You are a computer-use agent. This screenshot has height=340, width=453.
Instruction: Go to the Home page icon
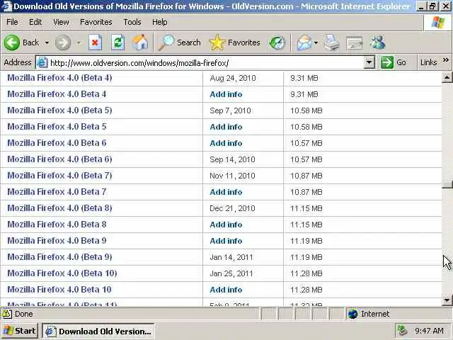click(140, 42)
